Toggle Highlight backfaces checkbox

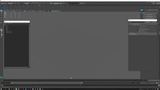tap(137, 31)
